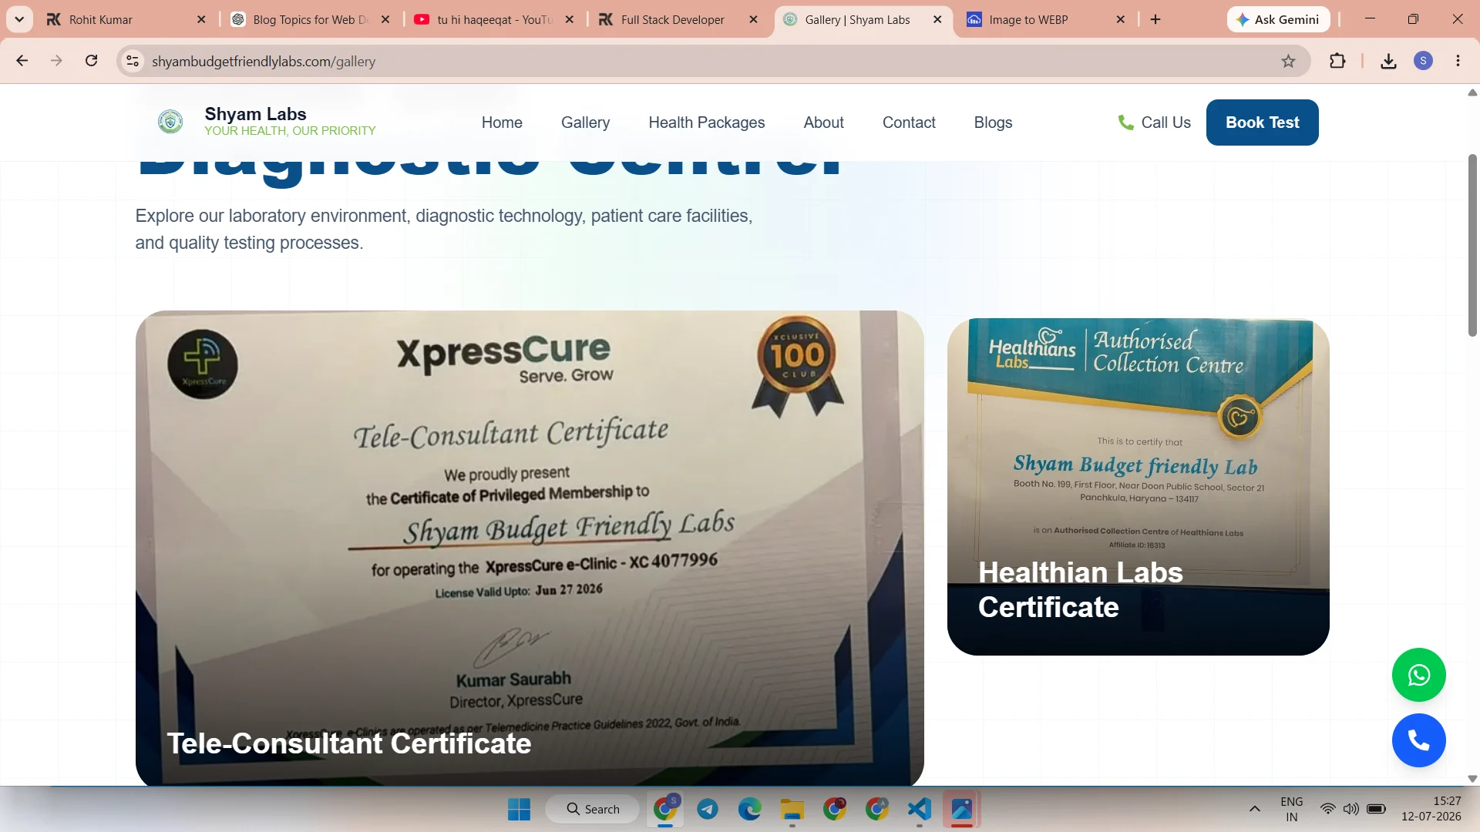
Task: Close the Full Stack Developer tab
Action: (754, 19)
